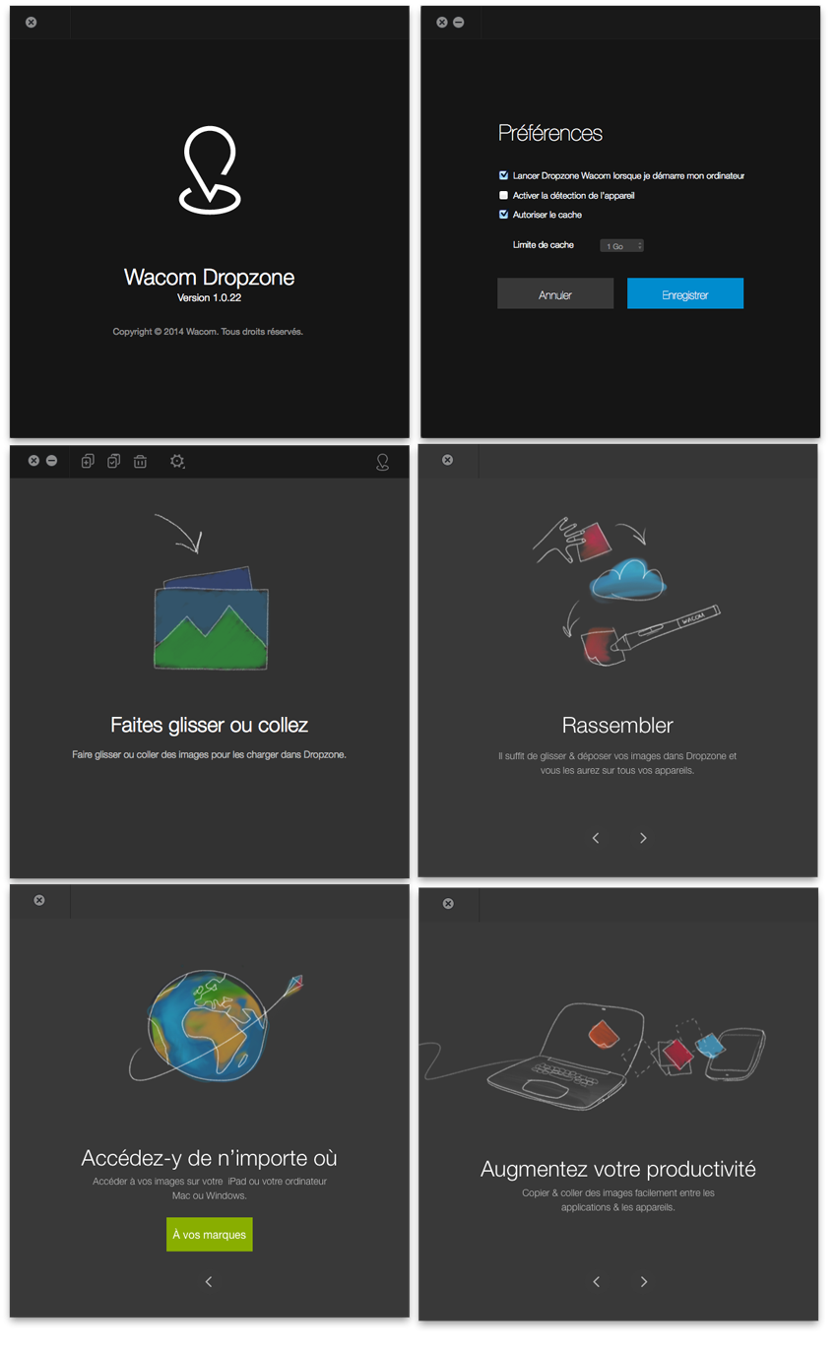Click the clipboard checkmark icon in toolbar
Image resolution: width=837 pixels, height=1349 pixels.
tap(114, 461)
